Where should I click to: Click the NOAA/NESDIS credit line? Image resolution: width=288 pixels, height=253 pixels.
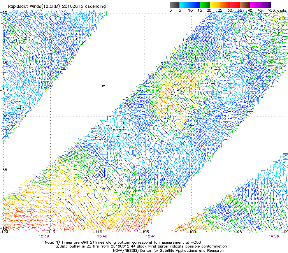point(168,251)
